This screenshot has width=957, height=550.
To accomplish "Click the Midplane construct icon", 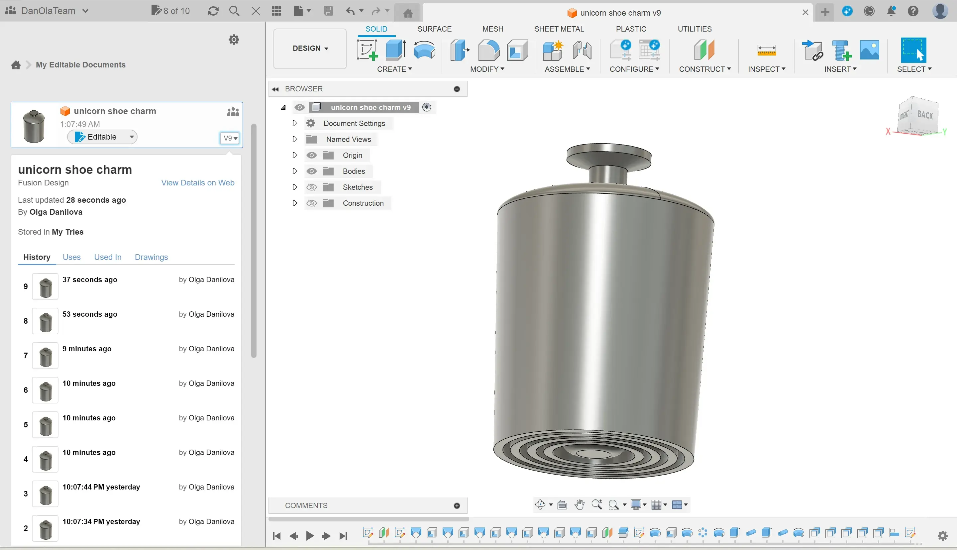I will pyautogui.click(x=704, y=50).
